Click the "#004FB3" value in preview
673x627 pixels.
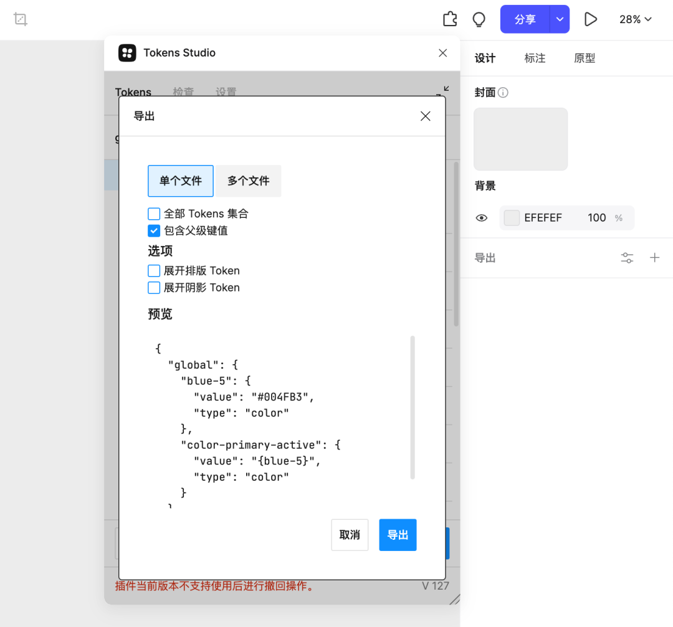pyautogui.click(x=280, y=397)
